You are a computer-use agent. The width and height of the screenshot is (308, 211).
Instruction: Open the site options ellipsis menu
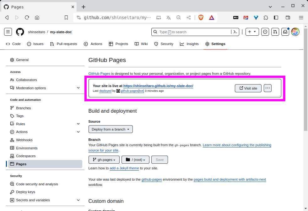tap(267, 88)
